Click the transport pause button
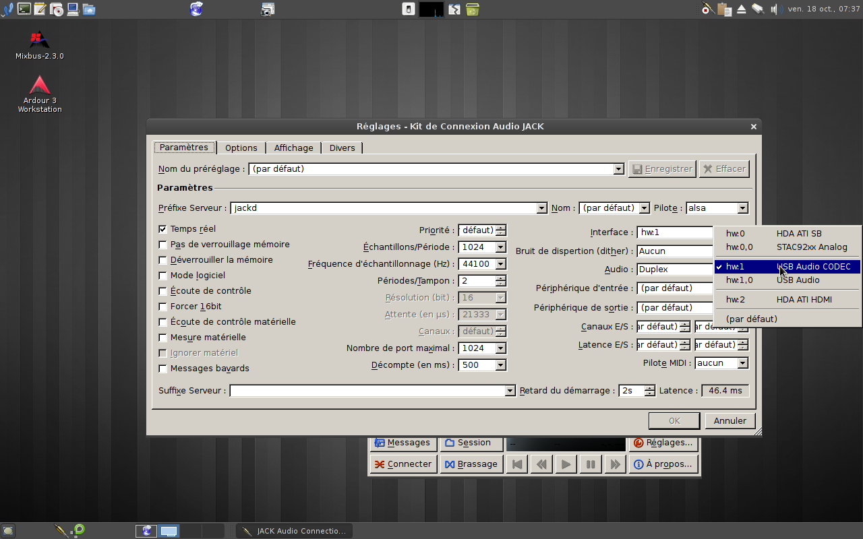 (x=590, y=464)
